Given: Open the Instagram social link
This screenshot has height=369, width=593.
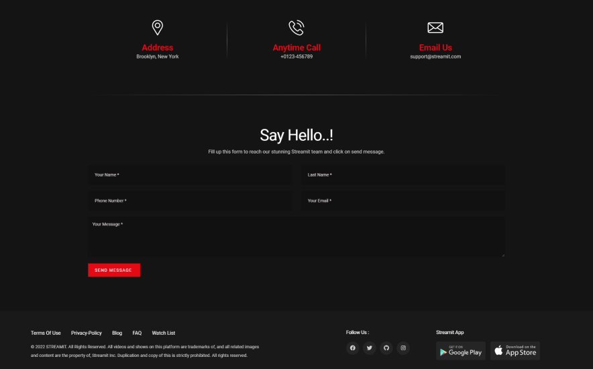Looking at the screenshot, I should click(402, 348).
